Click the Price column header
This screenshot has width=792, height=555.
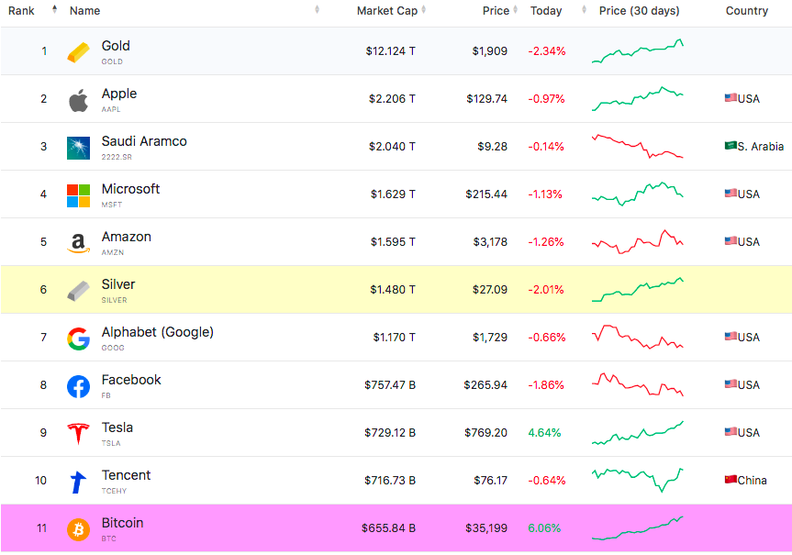point(496,11)
